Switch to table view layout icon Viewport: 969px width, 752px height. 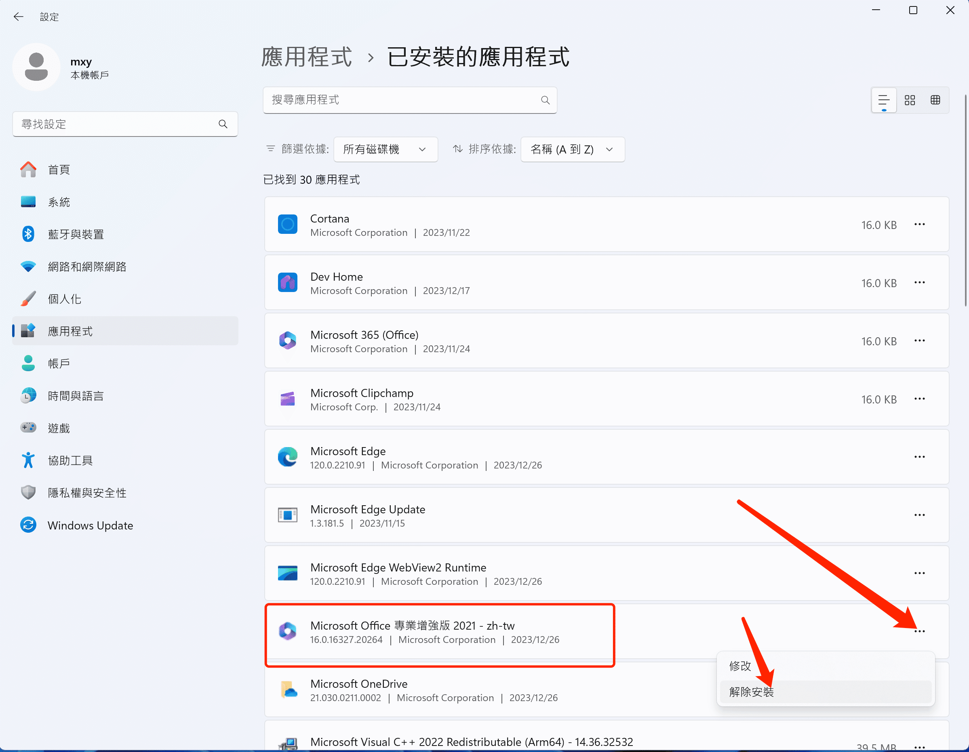[x=935, y=100]
